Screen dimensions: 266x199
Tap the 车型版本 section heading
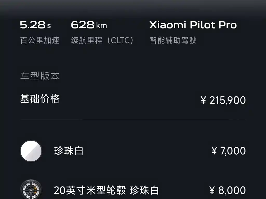point(40,76)
